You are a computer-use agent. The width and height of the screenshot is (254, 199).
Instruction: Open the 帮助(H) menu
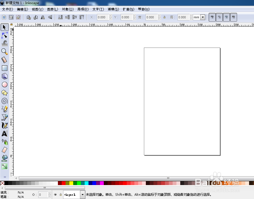pos(144,9)
